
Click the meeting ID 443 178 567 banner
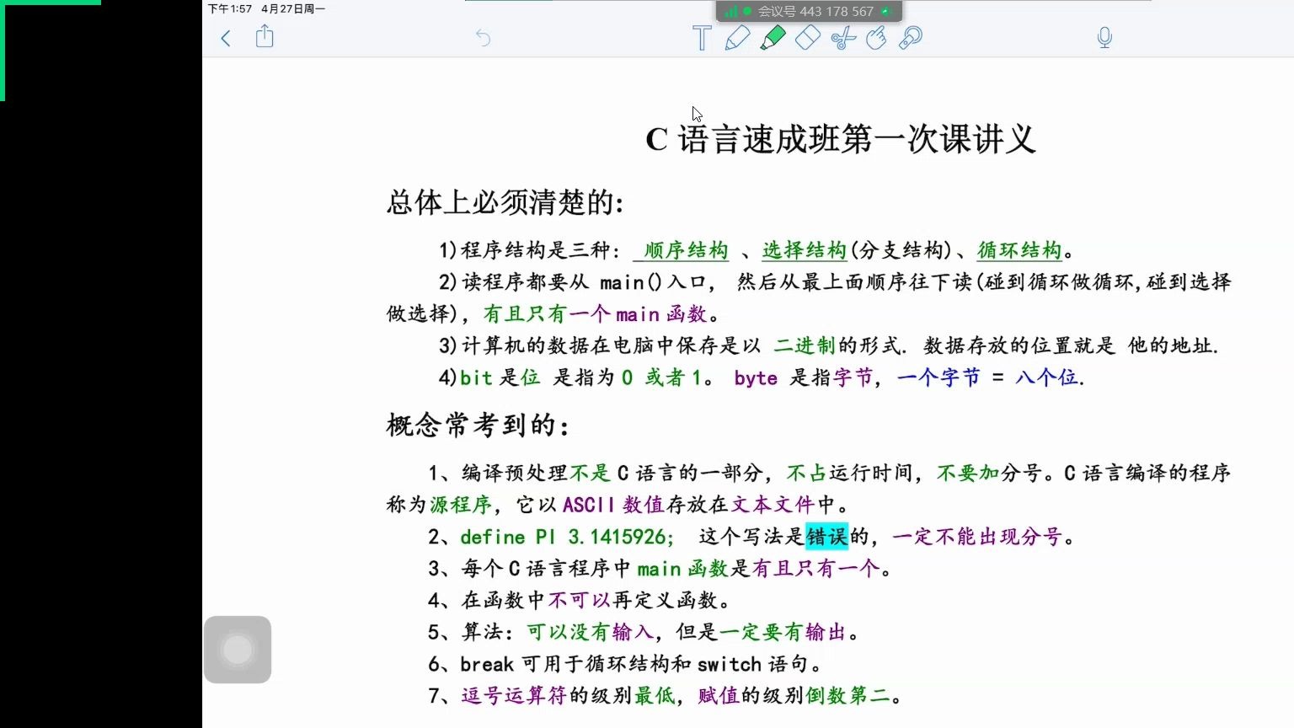[809, 11]
